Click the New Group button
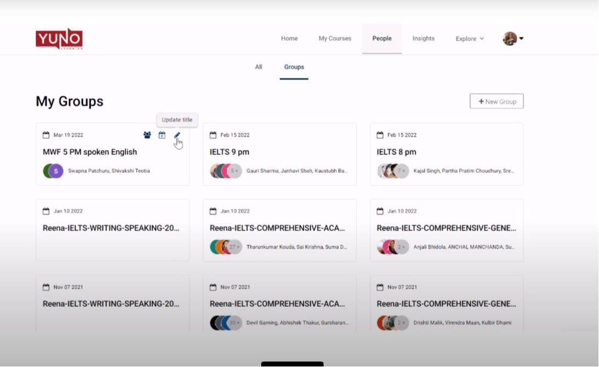This screenshot has width=599, height=367. point(497,101)
